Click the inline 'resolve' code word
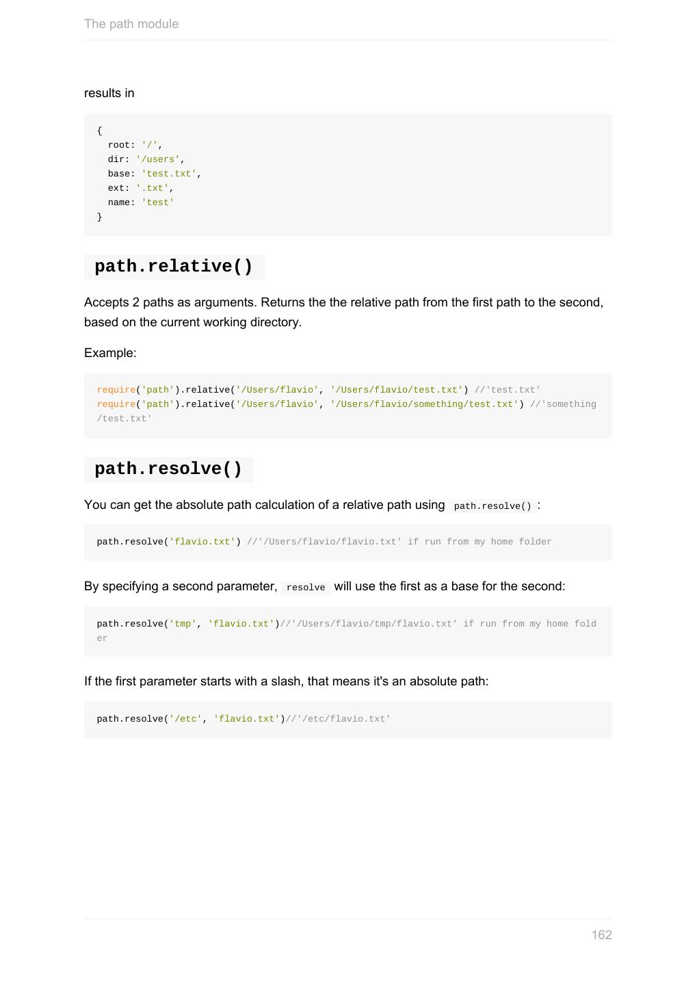 306,588
